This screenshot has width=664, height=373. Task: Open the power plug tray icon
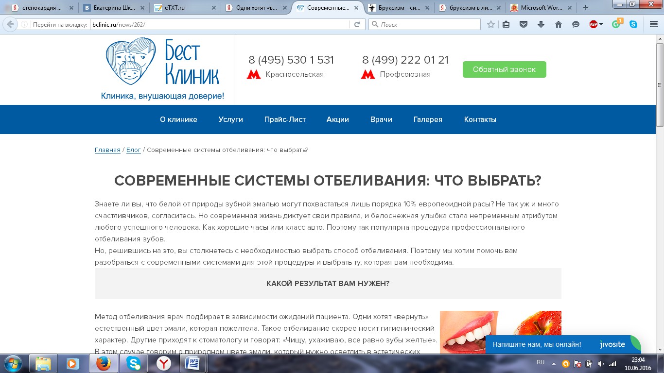[589, 364]
